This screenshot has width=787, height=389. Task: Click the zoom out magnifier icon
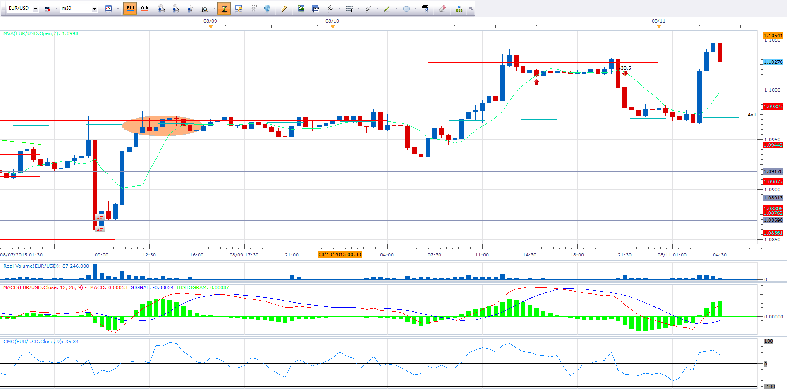[x=176, y=8]
